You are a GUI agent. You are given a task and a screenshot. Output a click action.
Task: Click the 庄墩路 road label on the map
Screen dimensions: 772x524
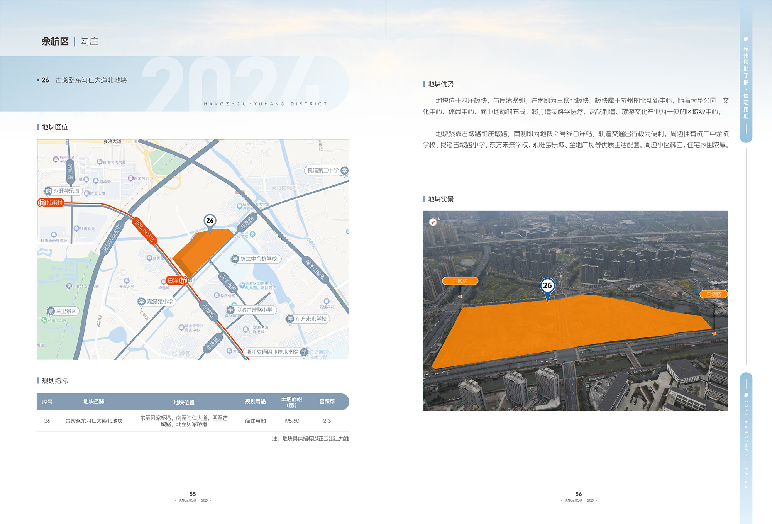pos(247,222)
